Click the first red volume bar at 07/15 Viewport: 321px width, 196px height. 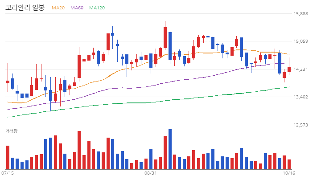8,158
